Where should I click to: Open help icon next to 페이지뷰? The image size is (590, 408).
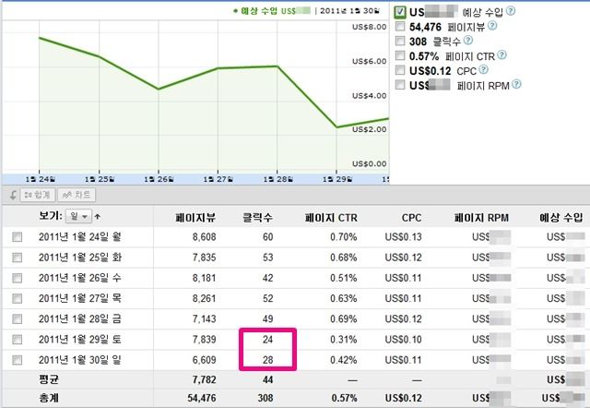(492, 26)
